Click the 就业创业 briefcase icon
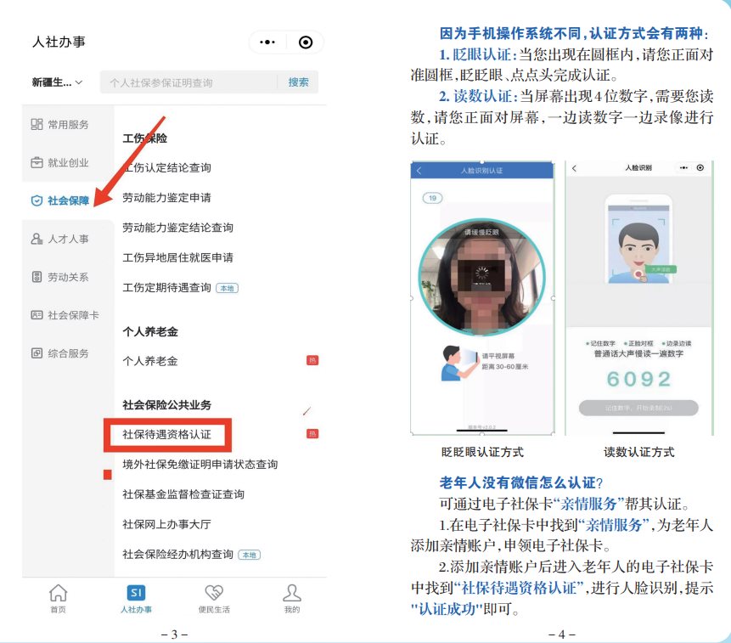 click(37, 163)
